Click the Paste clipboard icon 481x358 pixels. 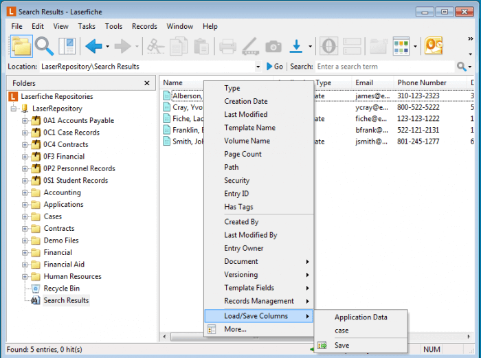201,46
